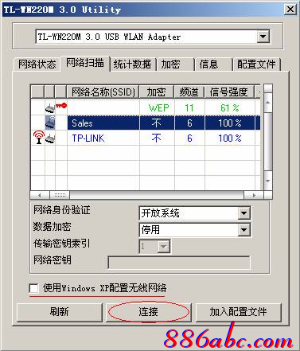Click 100 % signal cell in TP-LINK row
This screenshot has height=351, width=300.
230,138
